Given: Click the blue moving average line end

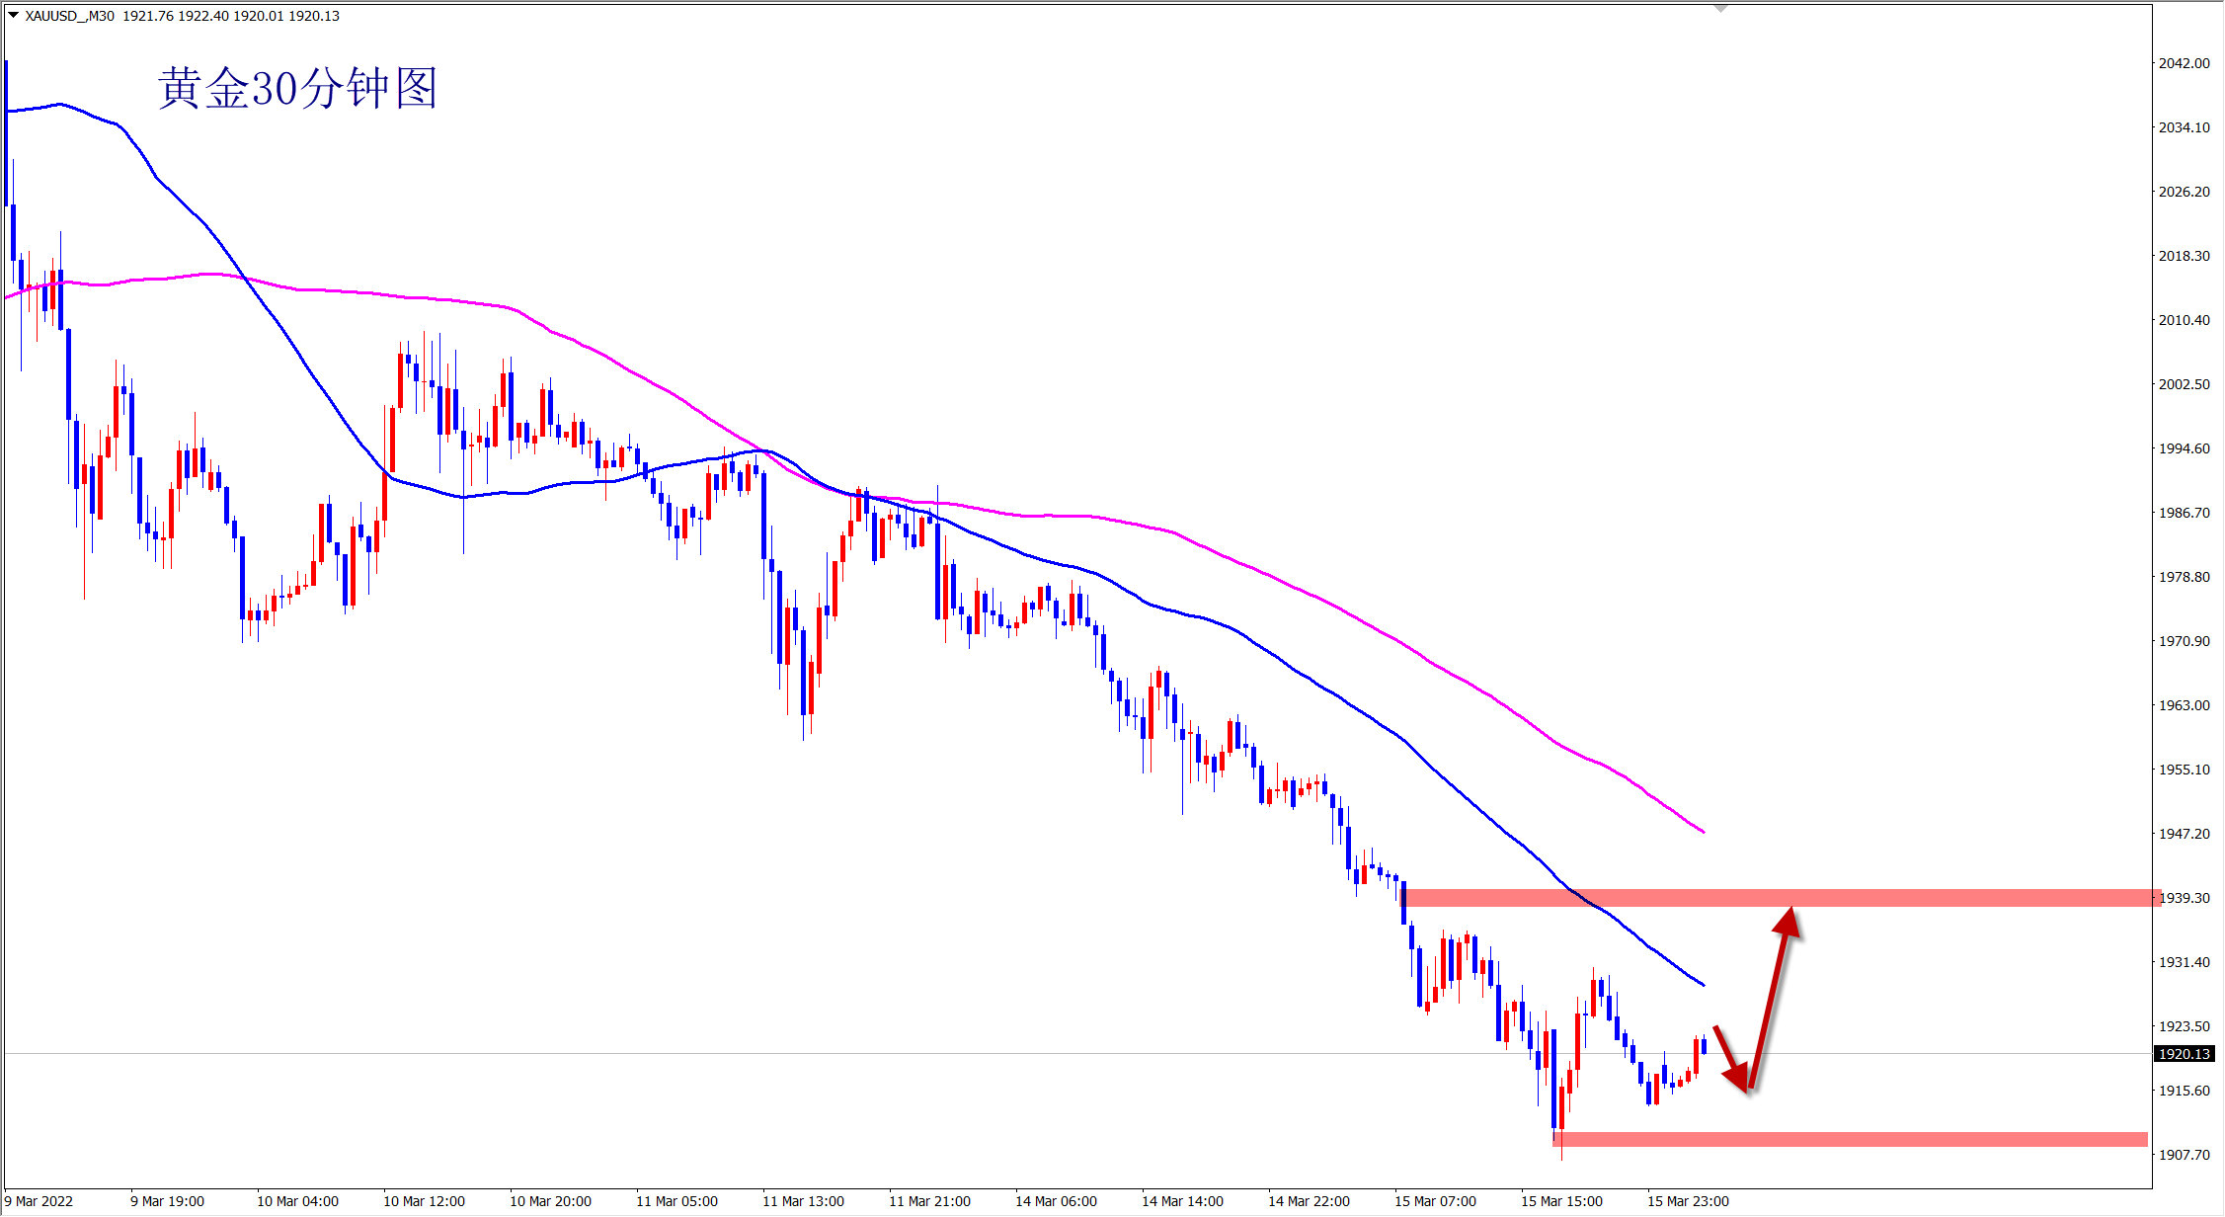Looking at the screenshot, I should (x=1701, y=983).
